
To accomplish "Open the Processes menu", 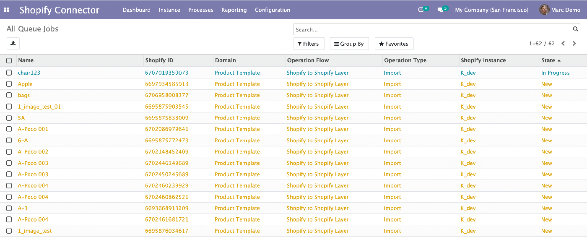I will click(x=201, y=10).
